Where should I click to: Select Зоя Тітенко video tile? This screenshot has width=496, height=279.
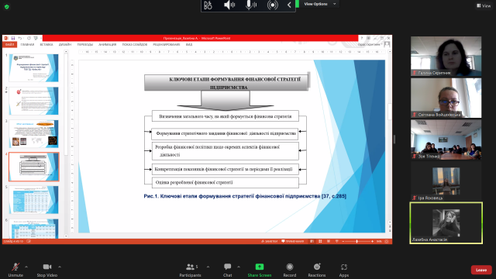pos(446,139)
